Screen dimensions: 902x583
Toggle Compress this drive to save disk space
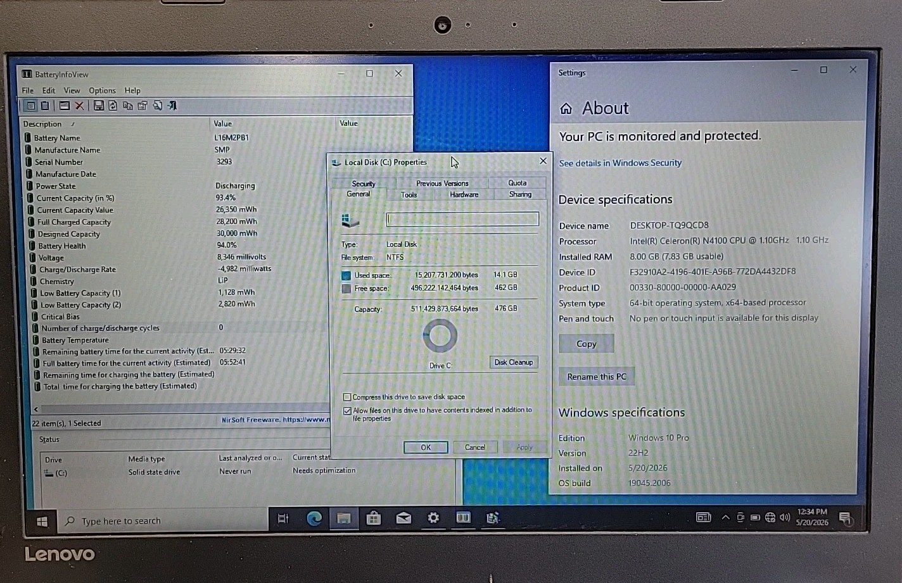[347, 397]
